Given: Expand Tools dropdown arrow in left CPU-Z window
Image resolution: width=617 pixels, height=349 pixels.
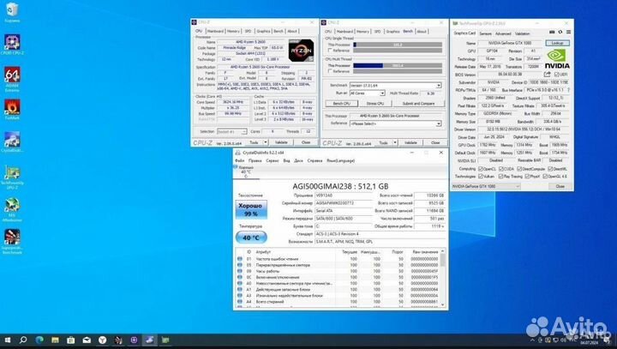Looking at the screenshot, I should (266, 142).
